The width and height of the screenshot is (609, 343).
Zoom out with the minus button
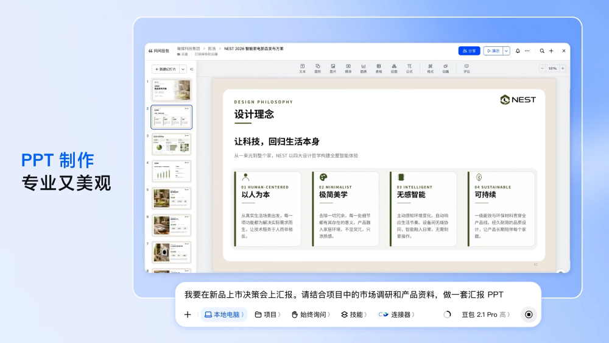click(x=542, y=68)
